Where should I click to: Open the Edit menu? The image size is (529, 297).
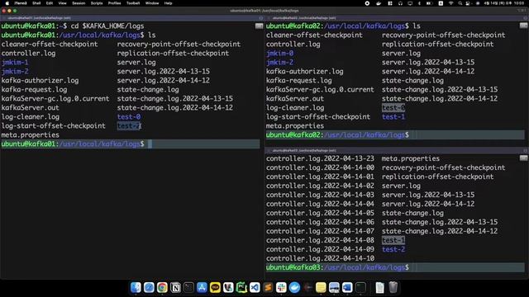(50, 3)
